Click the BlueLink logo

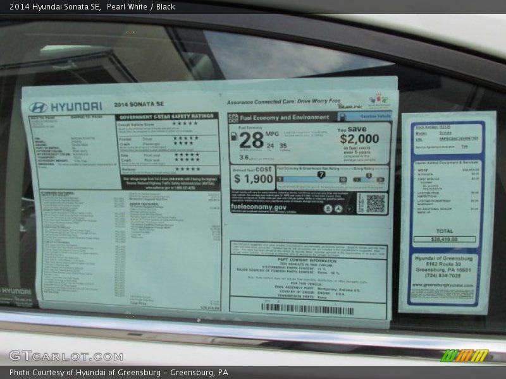click(x=350, y=106)
